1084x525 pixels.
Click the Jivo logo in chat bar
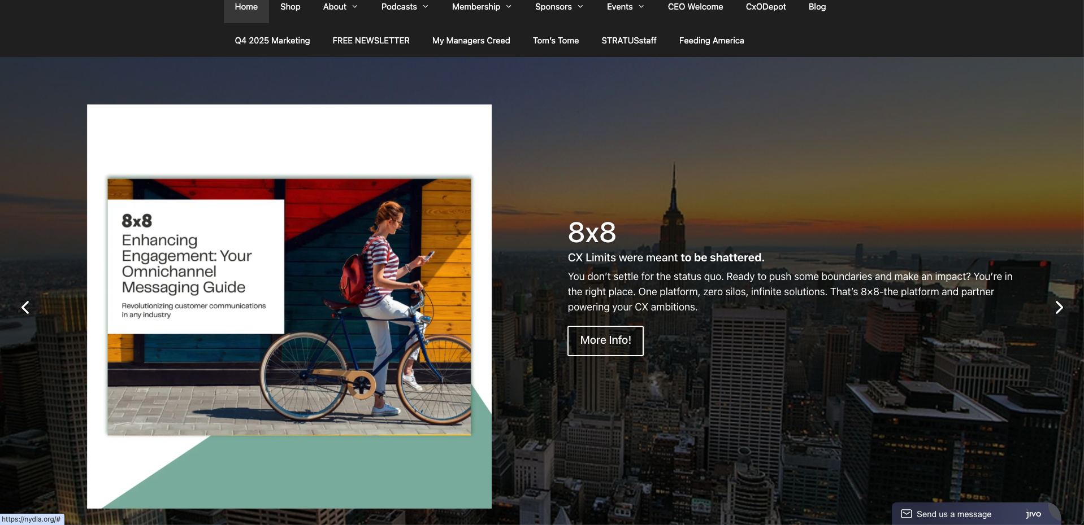[1033, 514]
